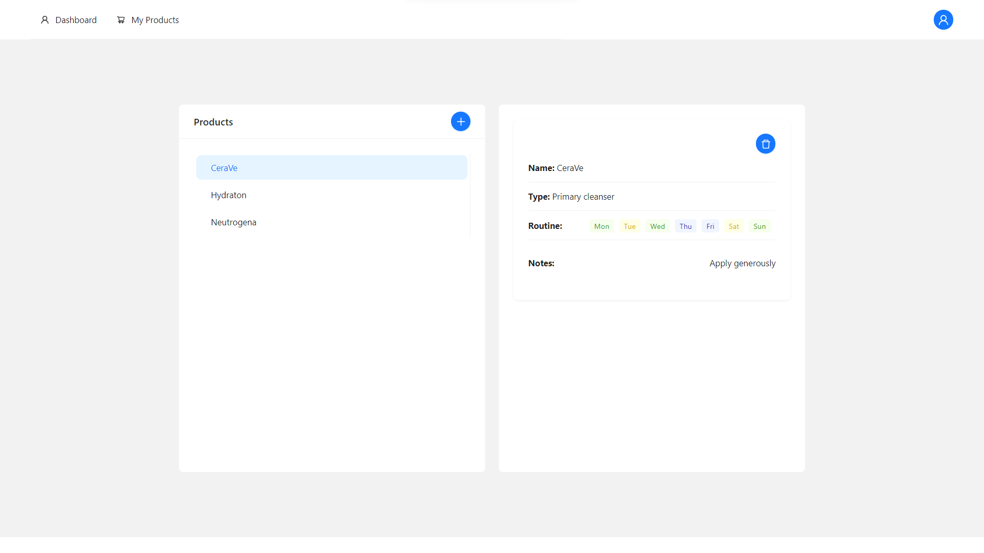The image size is (984, 553).
Task: Click the Thu routine tag
Action: (685, 226)
